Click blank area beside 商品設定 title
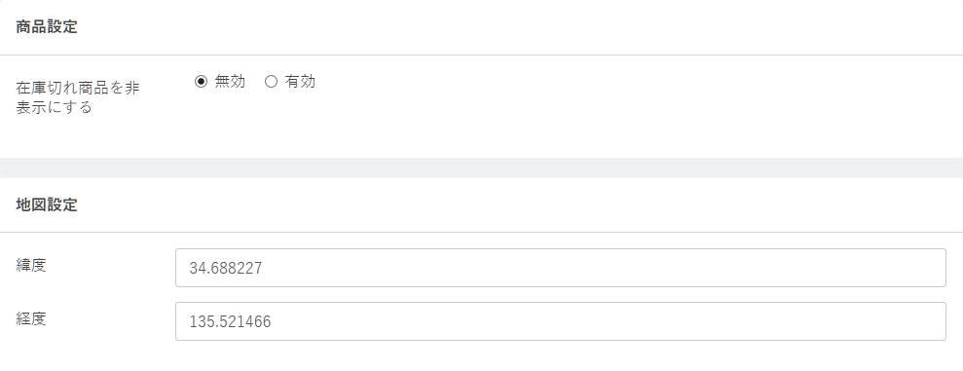Image resolution: width=963 pixels, height=371 pixels. pyautogui.click(x=492, y=27)
